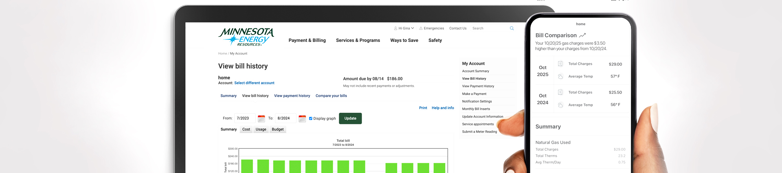Click the first green bar in chart
Image resolution: width=782 pixels, height=173 pixels.
247,166
